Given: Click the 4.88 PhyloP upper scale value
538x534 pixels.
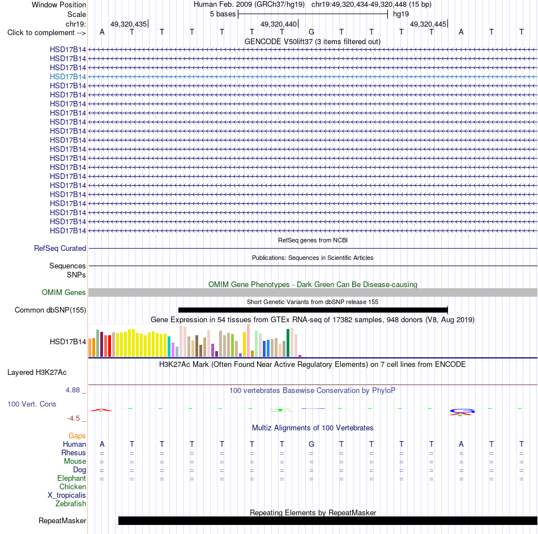Looking at the screenshot, I should [x=72, y=390].
